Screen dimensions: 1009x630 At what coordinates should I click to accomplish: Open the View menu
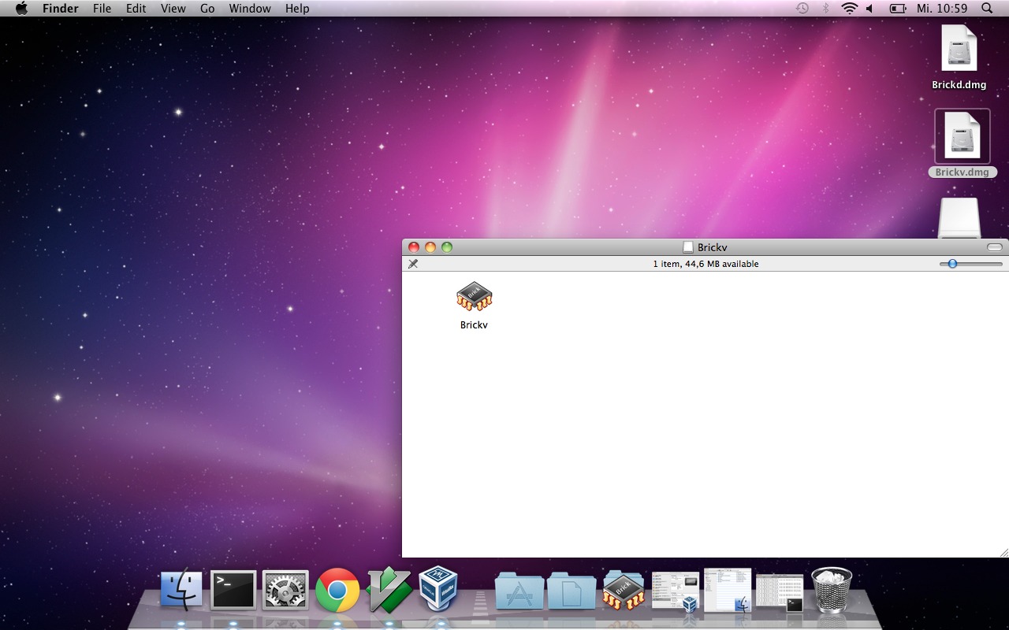[173, 9]
